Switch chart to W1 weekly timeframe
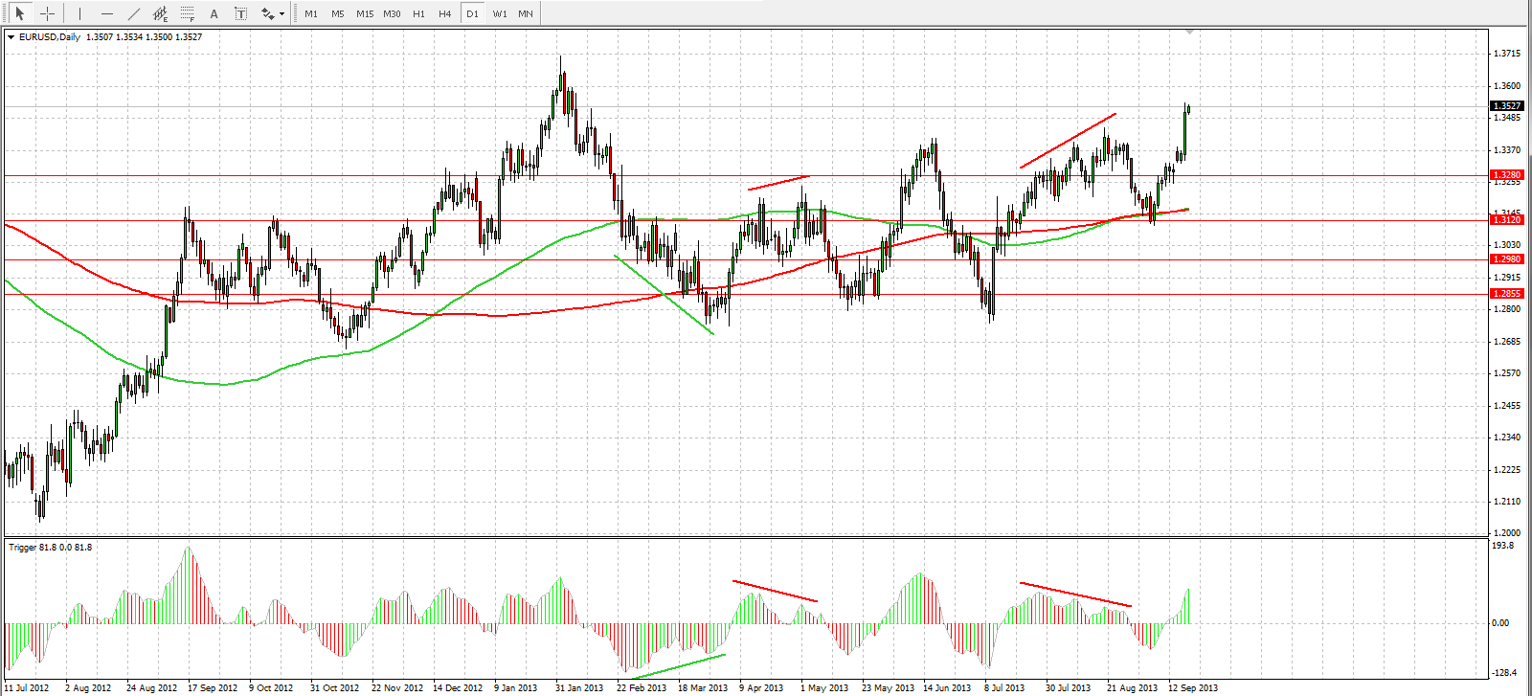1532x696 pixels. 500,14
